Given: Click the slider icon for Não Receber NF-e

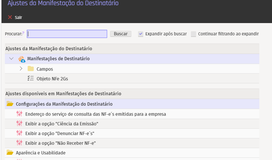Looking at the screenshot, I should tap(19, 143).
